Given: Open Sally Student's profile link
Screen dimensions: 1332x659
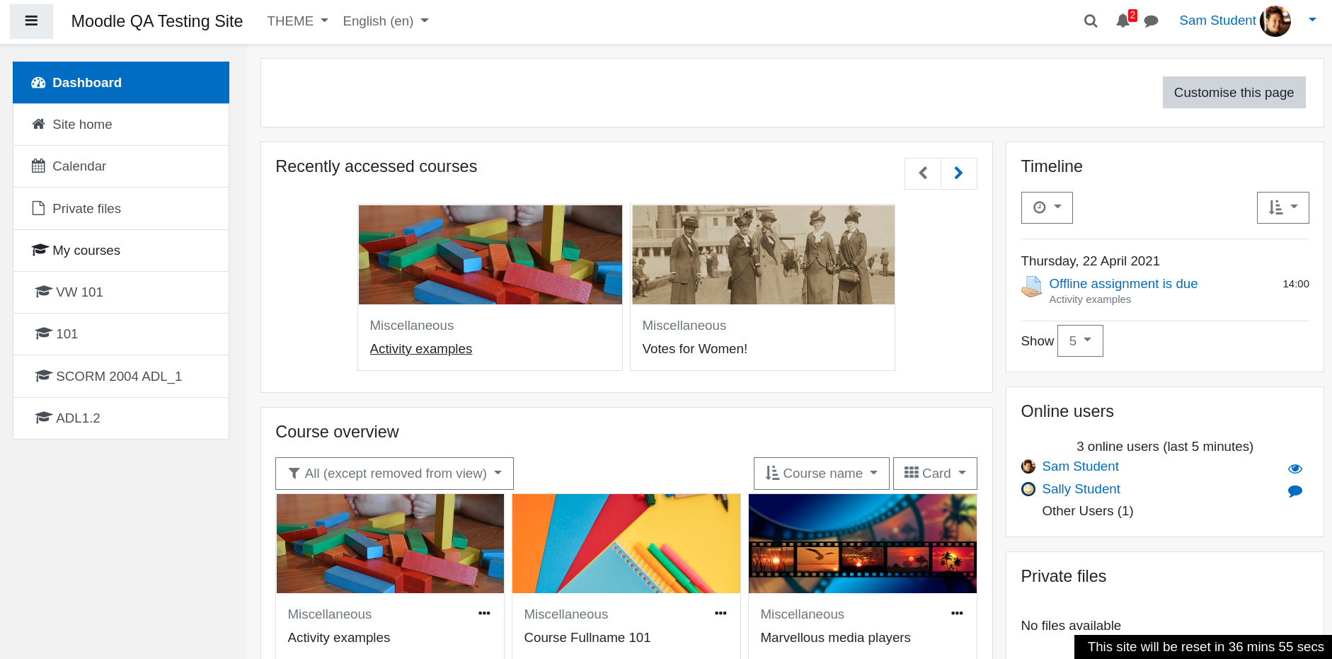Looking at the screenshot, I should (x=1081, y=489).
